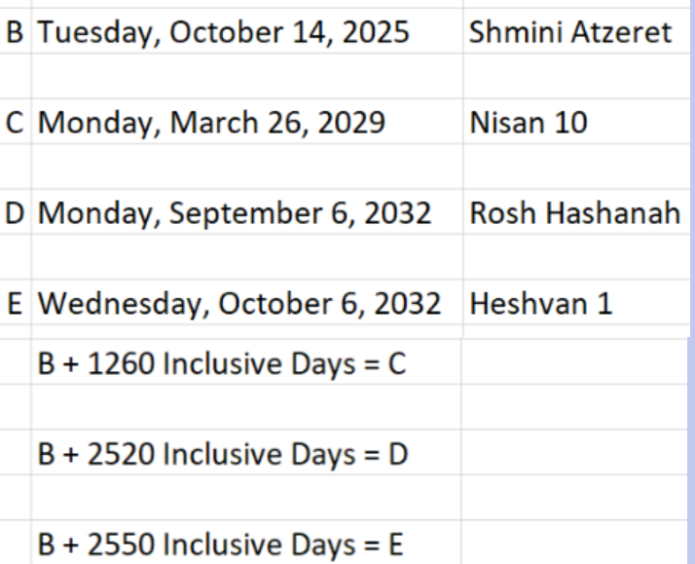Click the B + 1260 Inclusive Days cell

222,363
